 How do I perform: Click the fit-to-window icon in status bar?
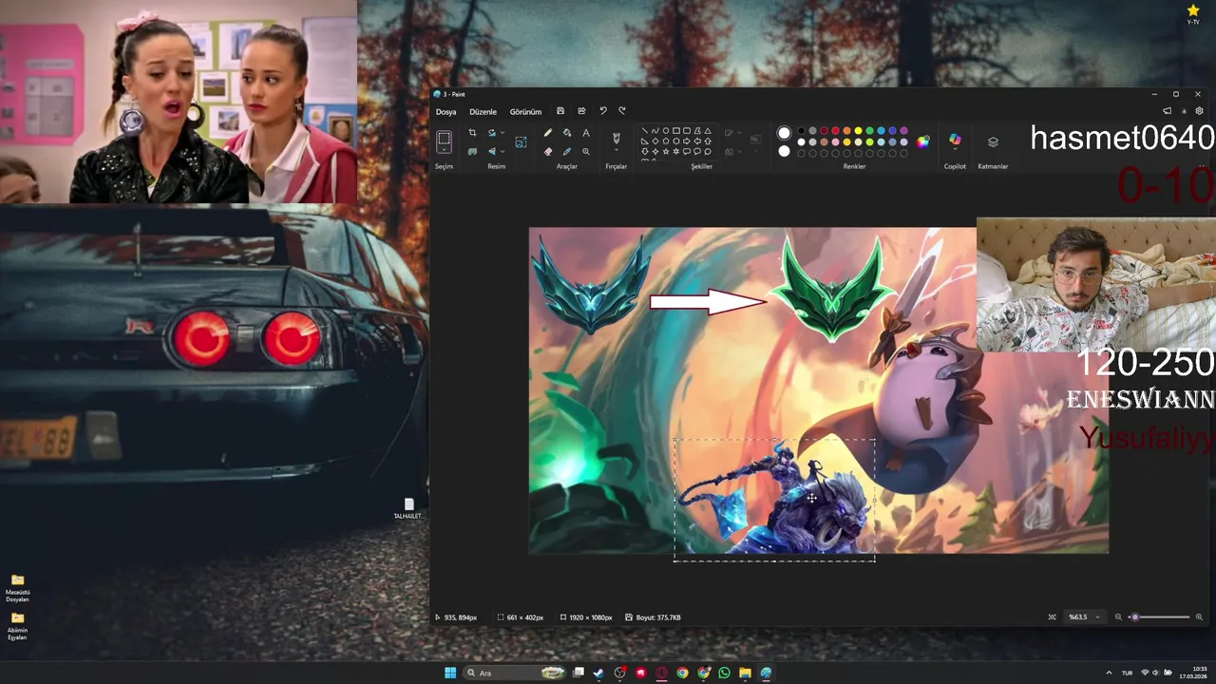(1052, 617)
